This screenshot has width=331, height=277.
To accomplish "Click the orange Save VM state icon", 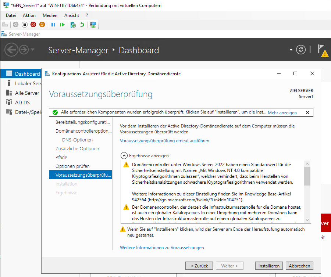I will (42, 25).
